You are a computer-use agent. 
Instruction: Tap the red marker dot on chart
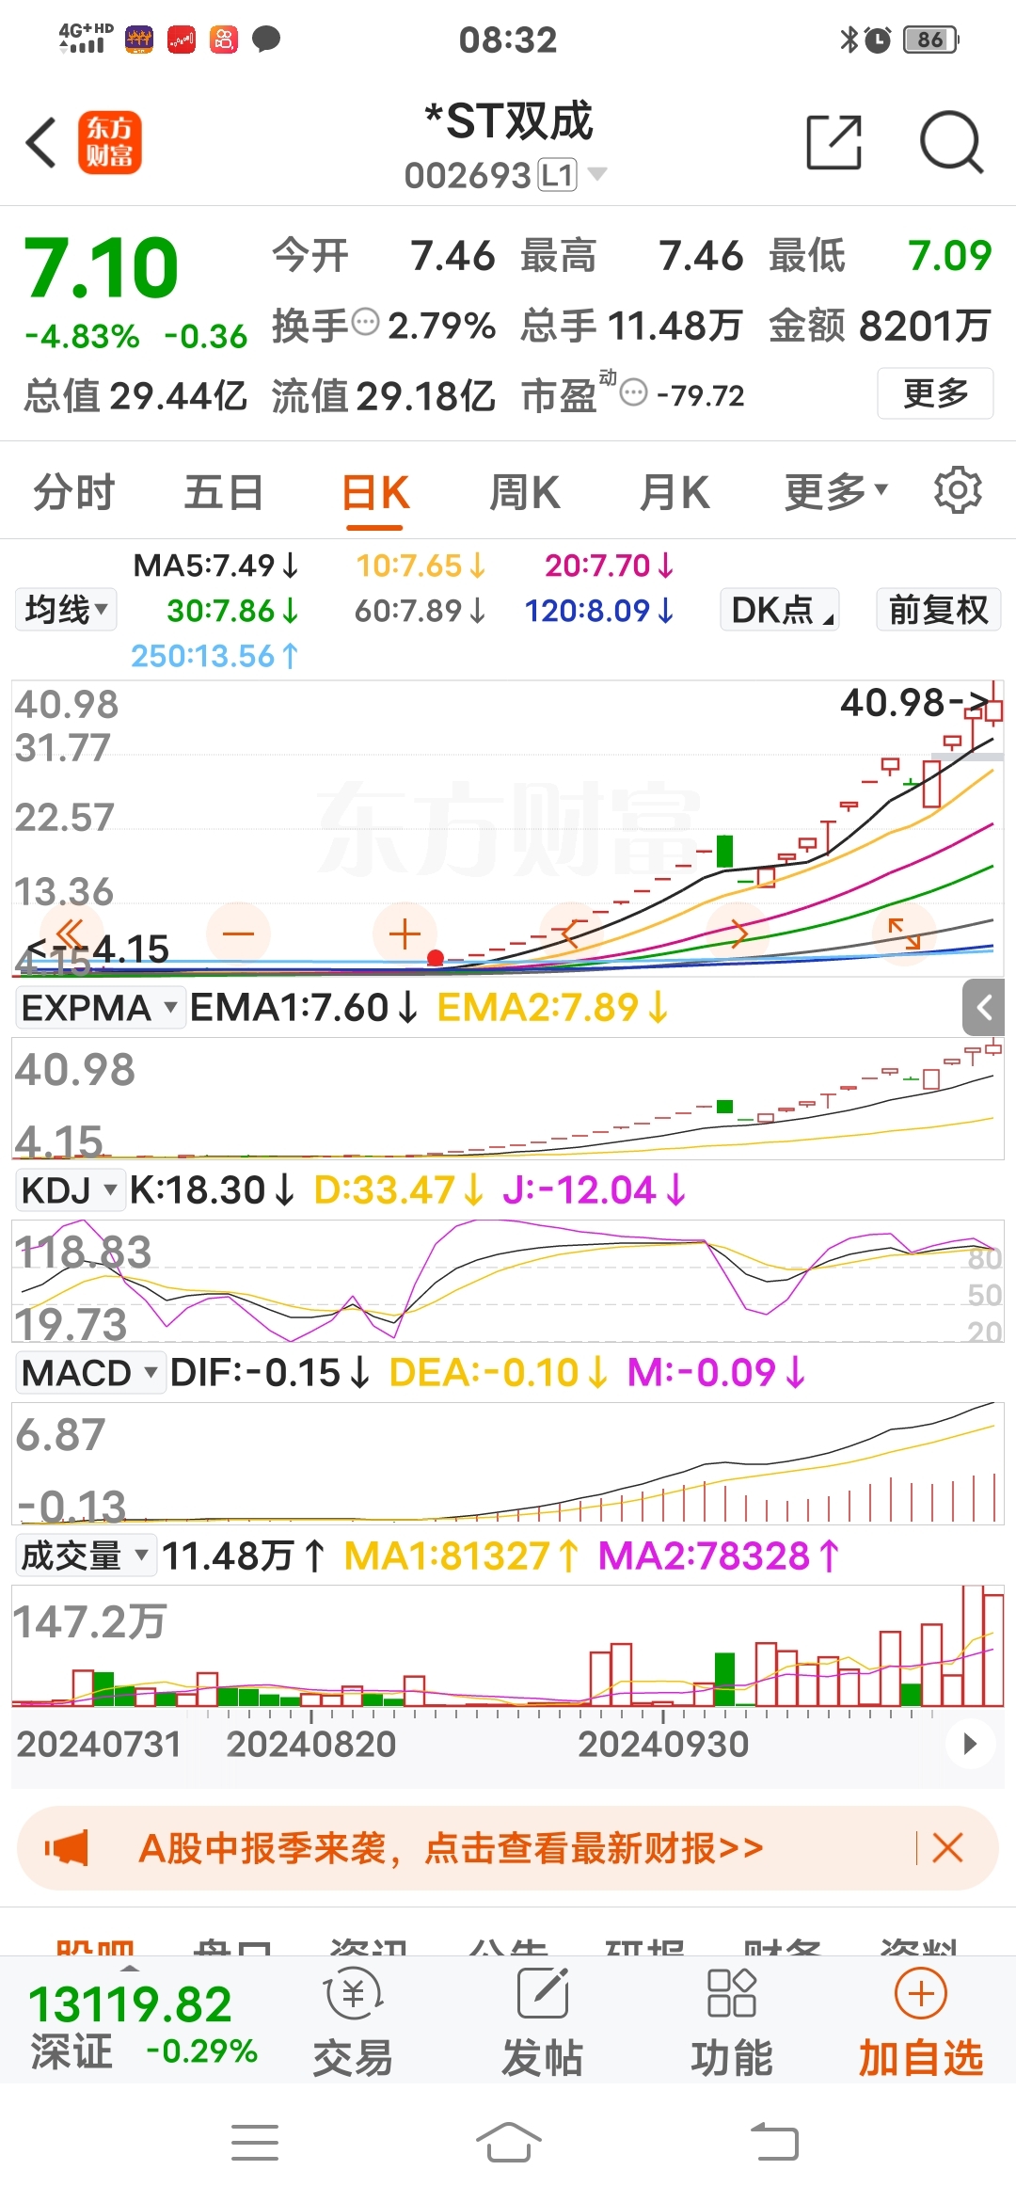(x=435, y=958)
